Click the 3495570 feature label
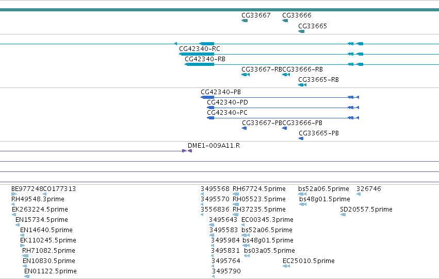 tap(215, 199)
